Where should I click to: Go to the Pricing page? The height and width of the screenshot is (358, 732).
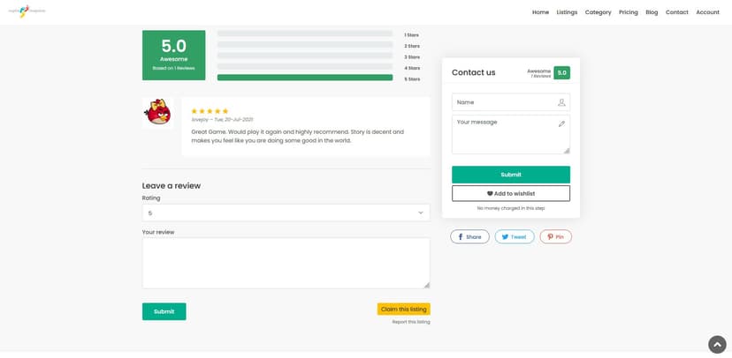coord(629,12)
